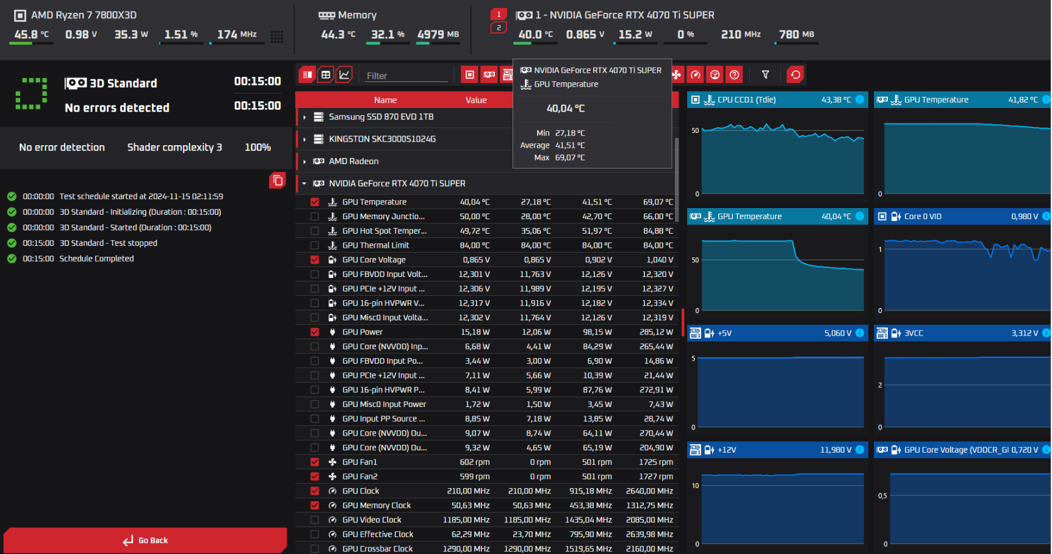The image size is (1052, 554).
Task: Uncheck GPU Temperature graph checkbox
Action: [x=315, y=202]
